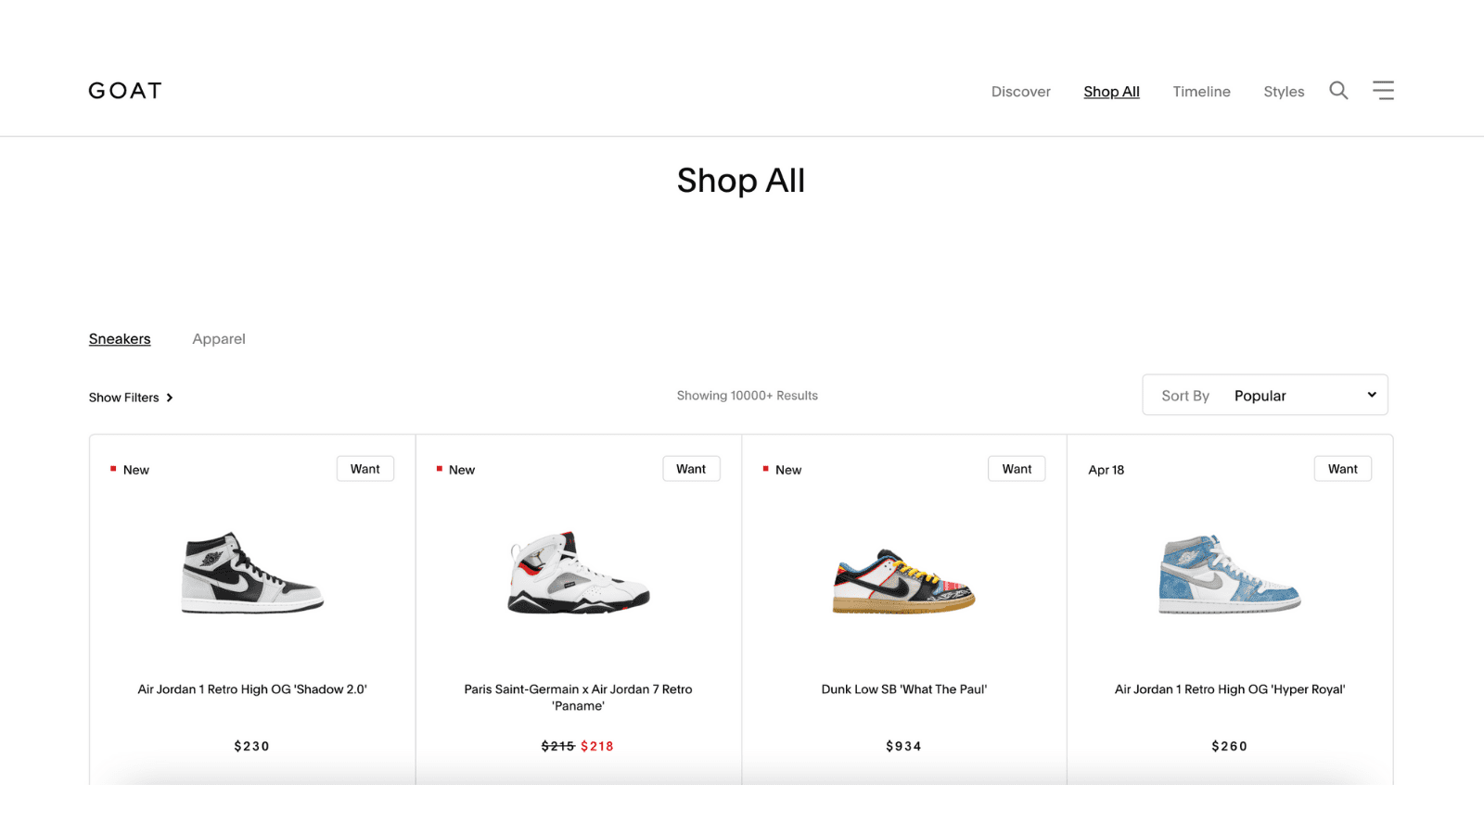This screenshot has height=834, width=1484.
Task: Click the Show Filters chevron arrow
Action: (169, 398)
